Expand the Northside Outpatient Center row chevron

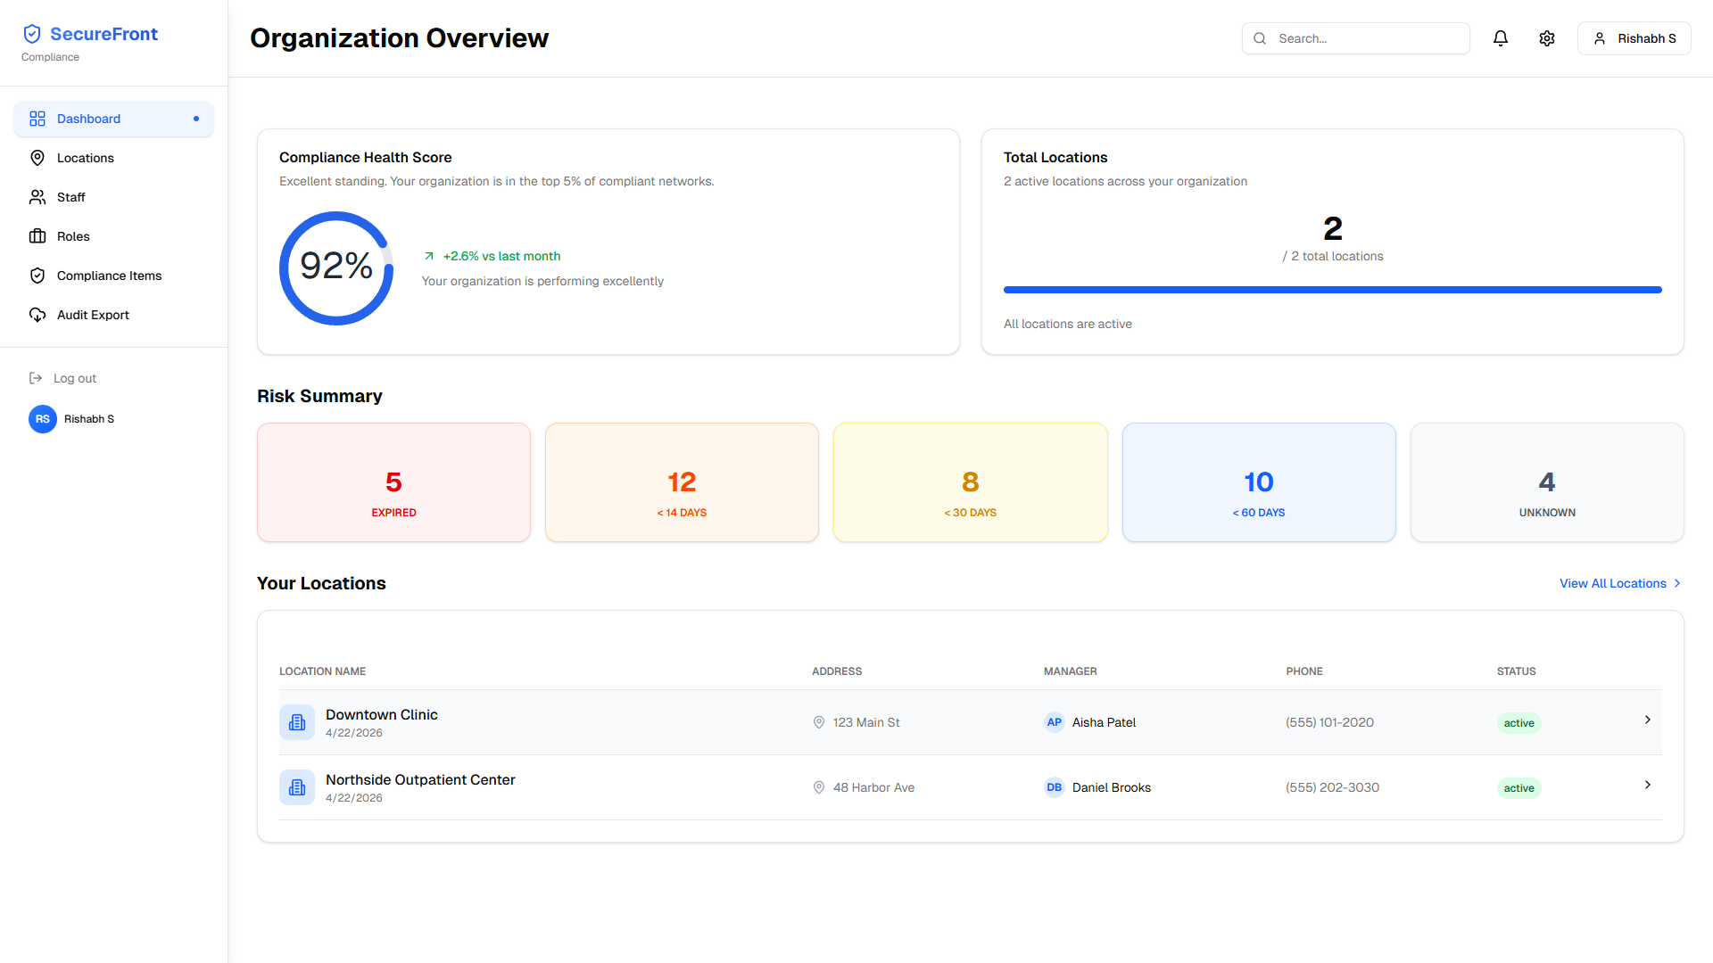[x=1647, y=785]
